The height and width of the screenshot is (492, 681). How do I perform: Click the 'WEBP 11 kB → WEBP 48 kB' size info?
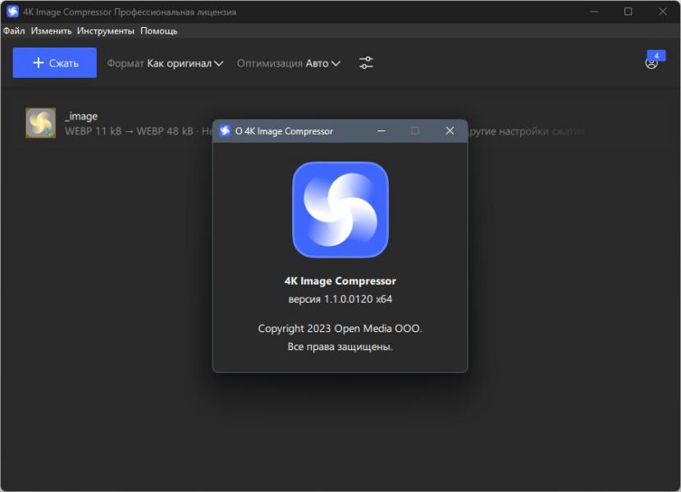129,131
